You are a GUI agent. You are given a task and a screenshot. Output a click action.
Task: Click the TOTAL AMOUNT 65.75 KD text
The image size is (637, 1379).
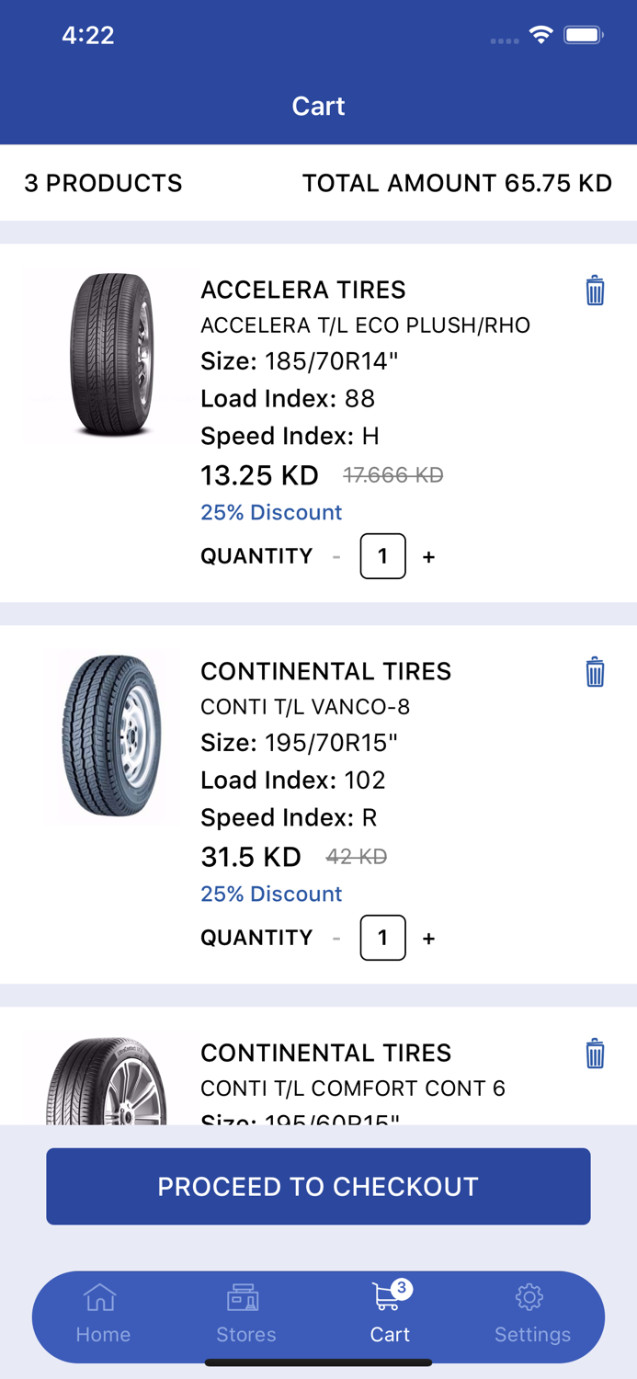[x=457, y=183]
